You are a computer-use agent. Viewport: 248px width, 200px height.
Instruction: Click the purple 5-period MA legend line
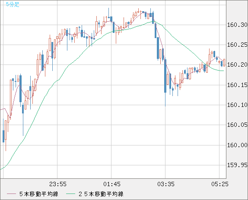point(11,194)
